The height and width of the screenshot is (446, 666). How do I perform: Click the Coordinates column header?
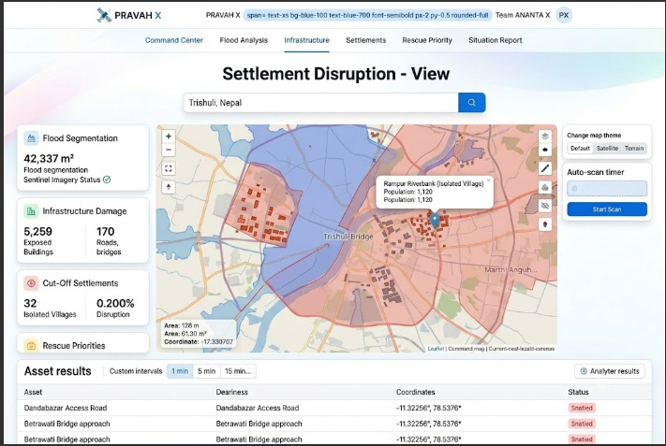pos(415,392)
